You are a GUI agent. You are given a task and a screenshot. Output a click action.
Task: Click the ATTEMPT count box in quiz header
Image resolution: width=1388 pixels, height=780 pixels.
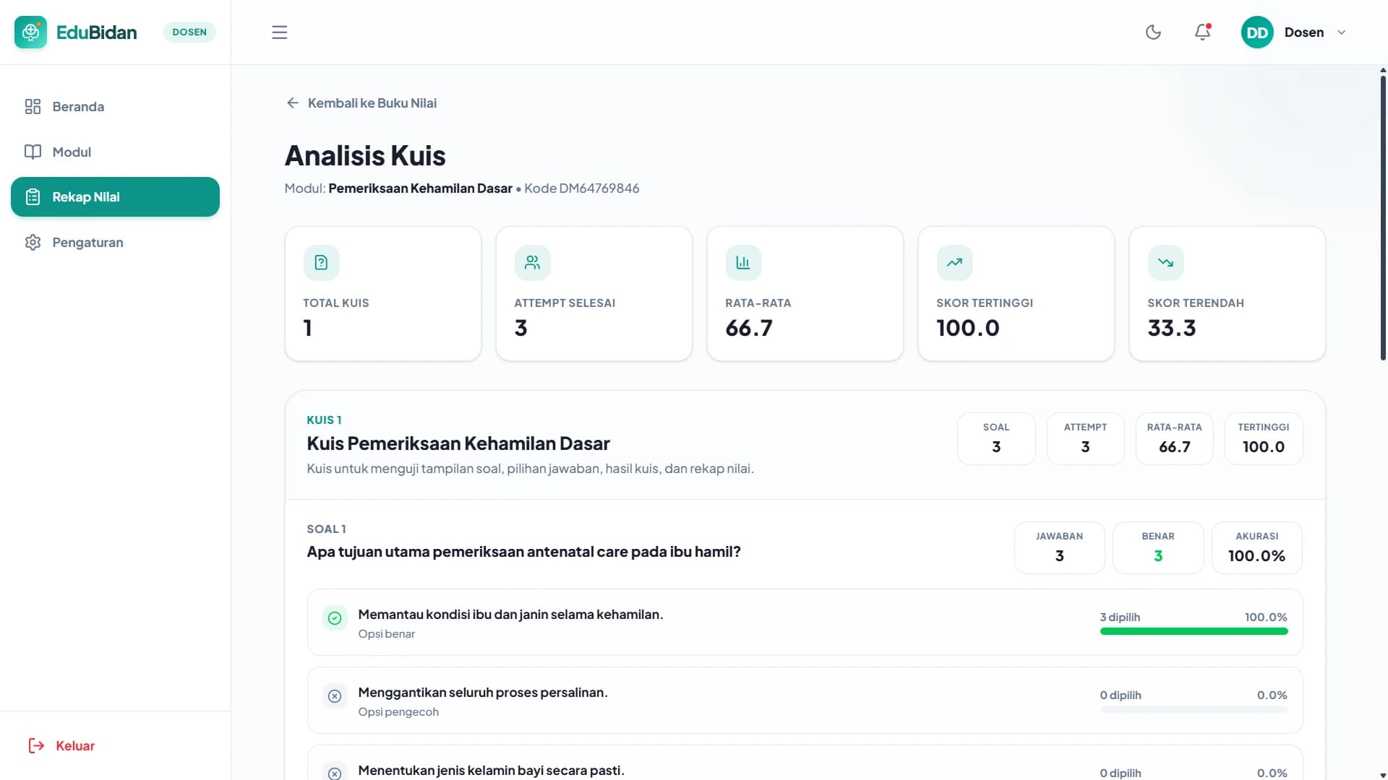[1085, 439]
